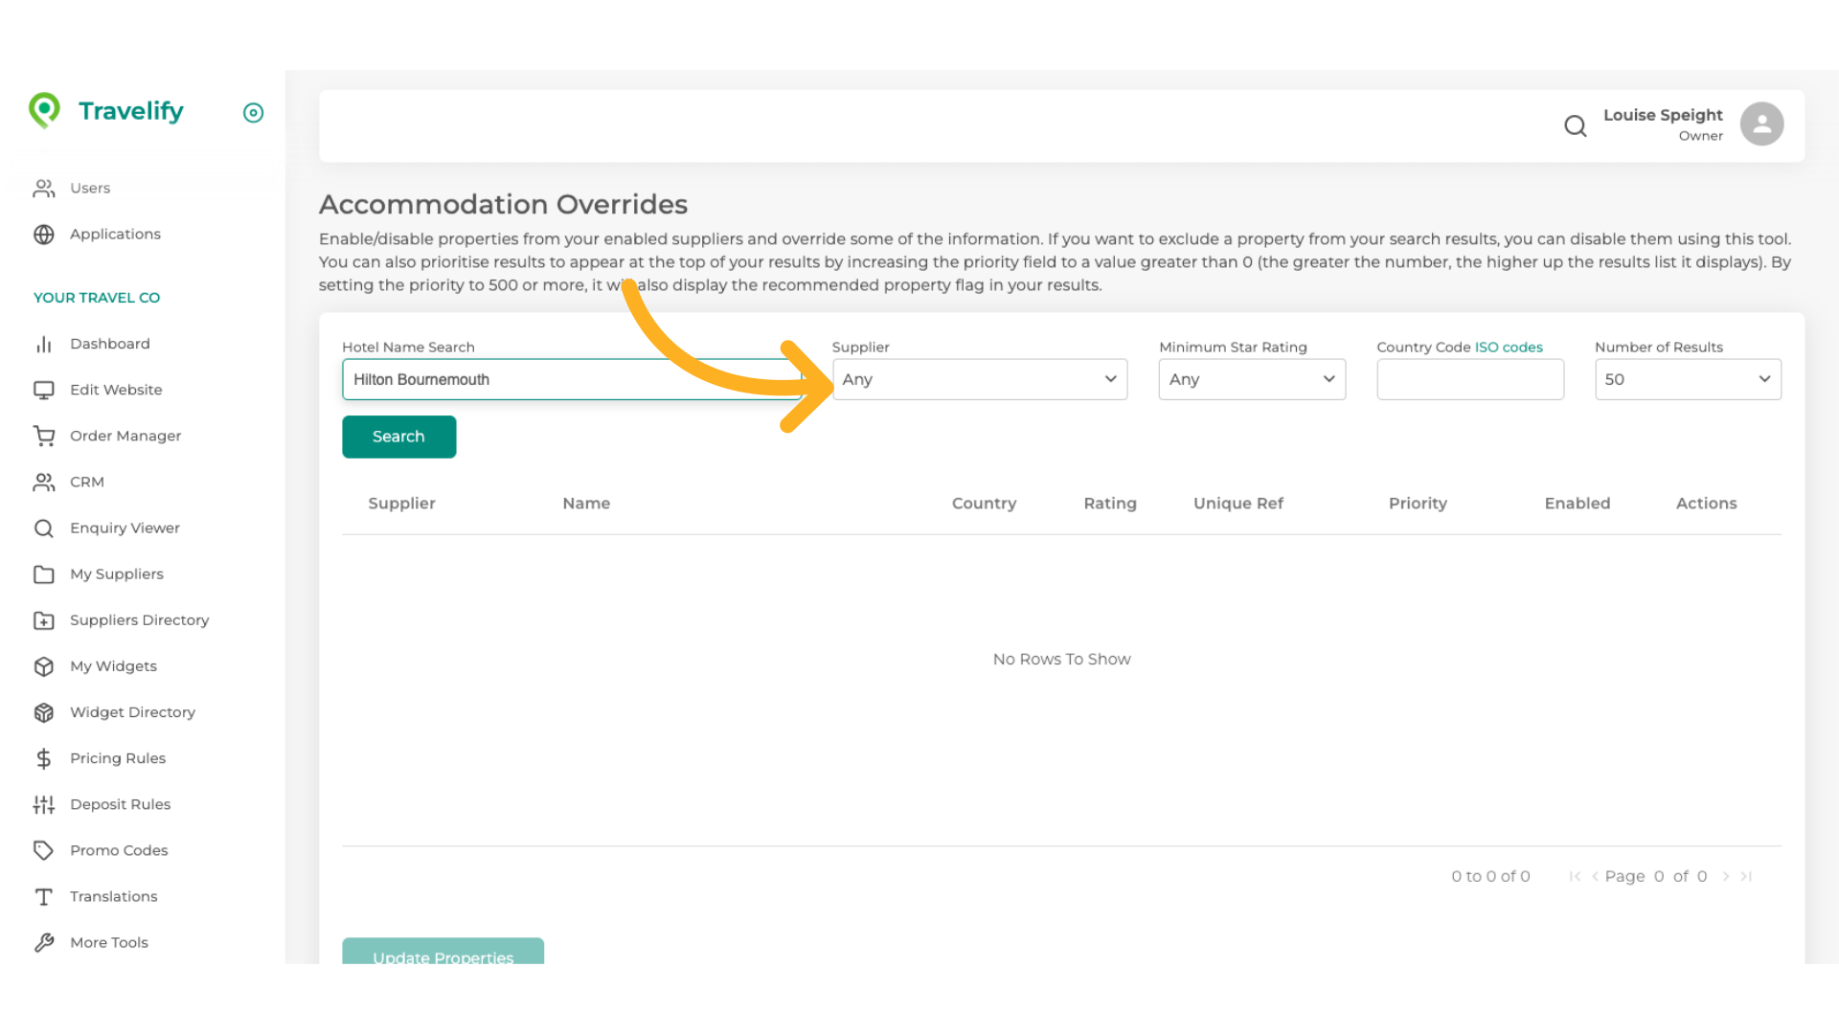Click the Country Code input field
The height and width of the screenshot is (1034, 1839).
(x=1469, y=379)
